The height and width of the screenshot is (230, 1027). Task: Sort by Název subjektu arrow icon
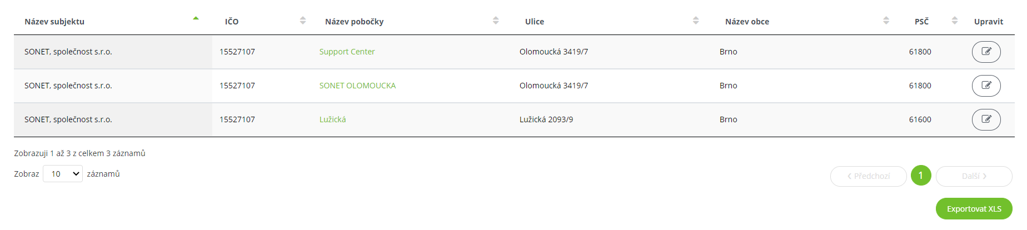196,18
